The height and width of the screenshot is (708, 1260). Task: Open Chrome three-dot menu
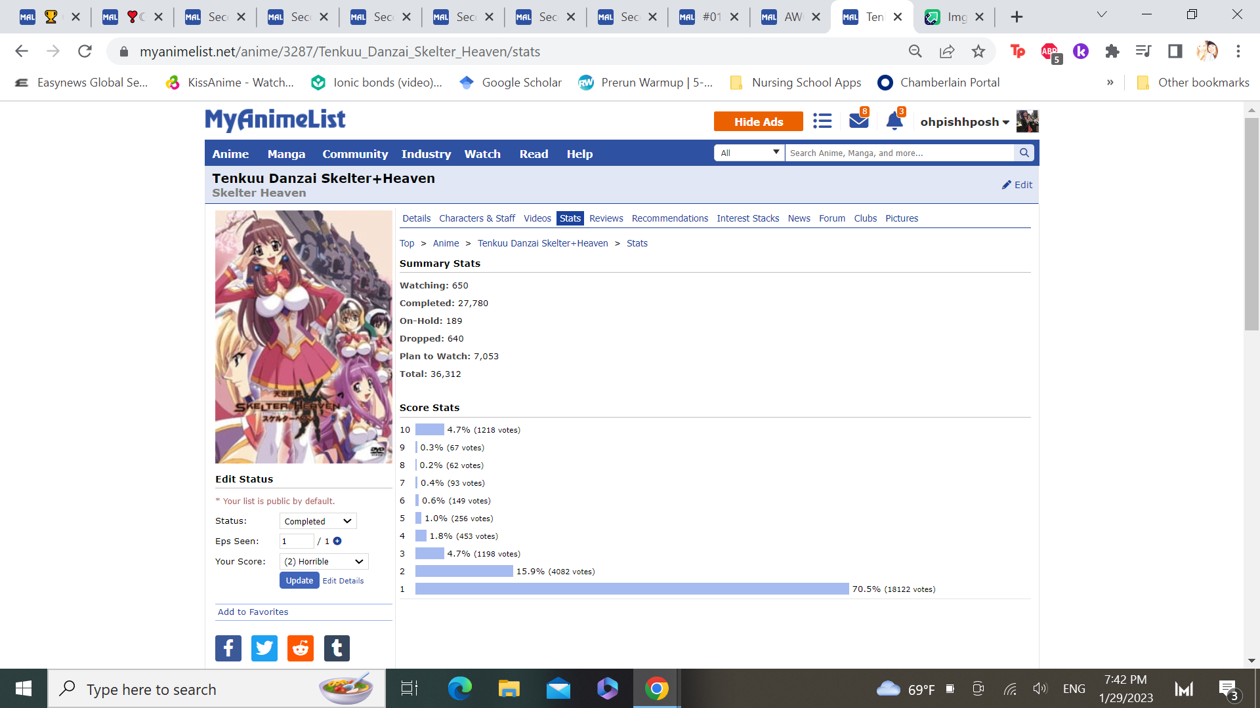pos(1238,51)
